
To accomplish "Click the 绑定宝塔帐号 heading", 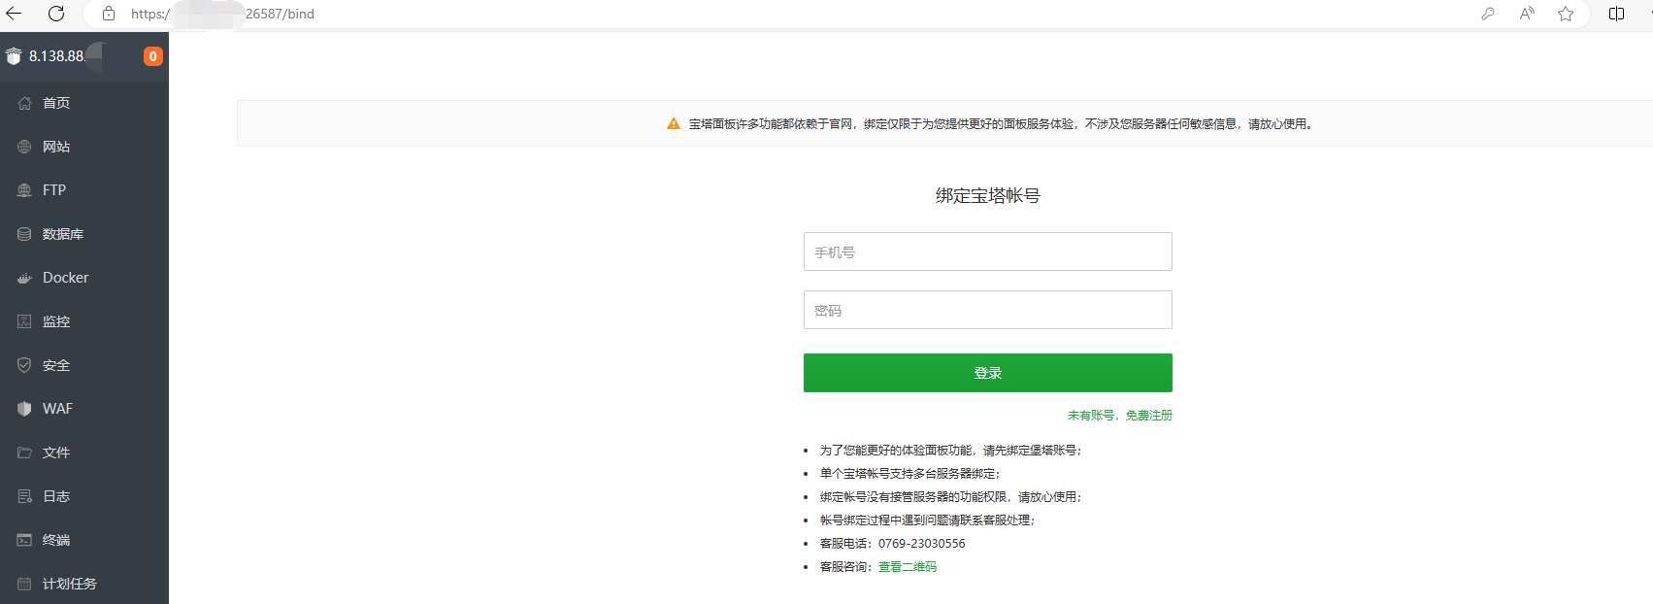I will point(988,195).
